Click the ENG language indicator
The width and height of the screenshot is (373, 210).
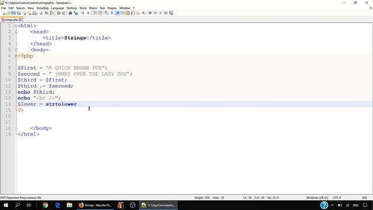[356, 205]
